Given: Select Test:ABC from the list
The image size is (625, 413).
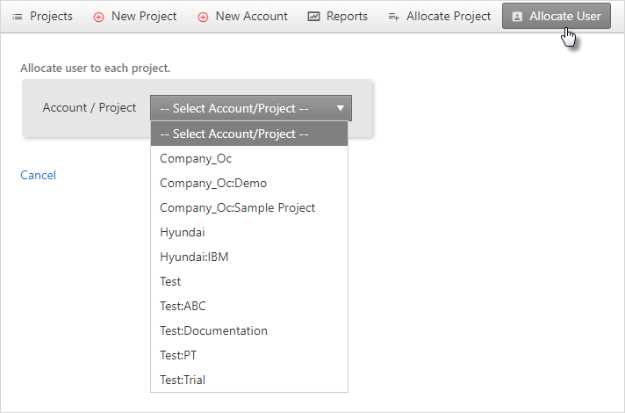Looking at the screenshot, I should point(249,306).
